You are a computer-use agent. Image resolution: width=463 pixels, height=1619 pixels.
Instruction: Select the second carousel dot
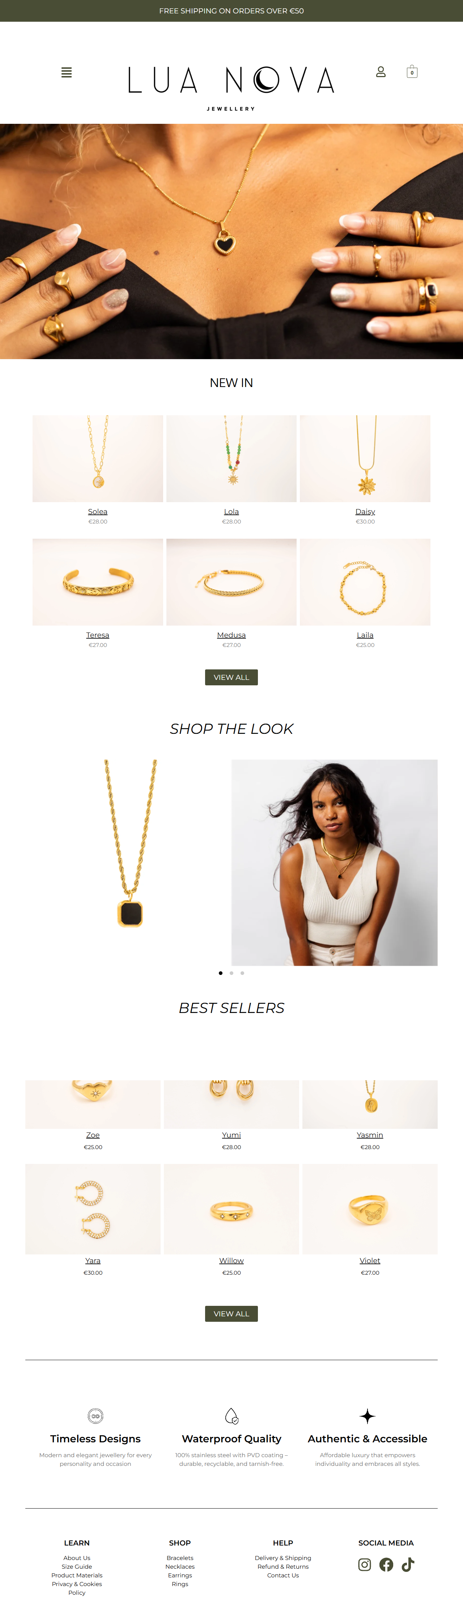(x=231, y=973)
